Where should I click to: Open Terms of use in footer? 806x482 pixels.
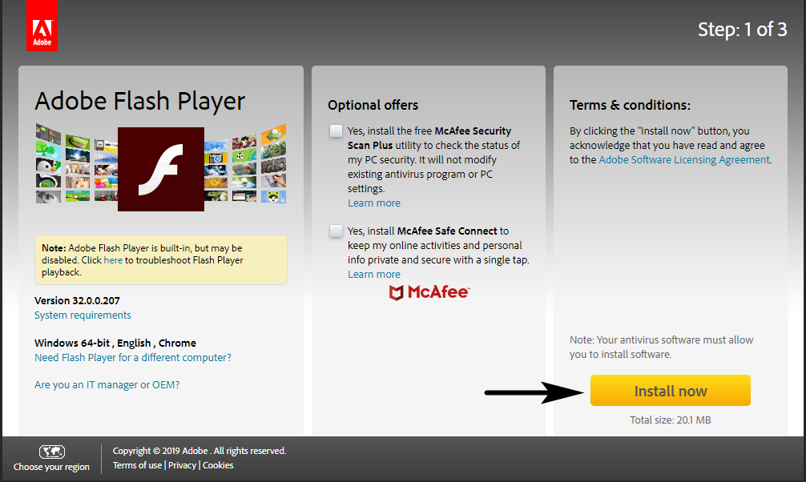pyautogui.click(x=137, y=465)
